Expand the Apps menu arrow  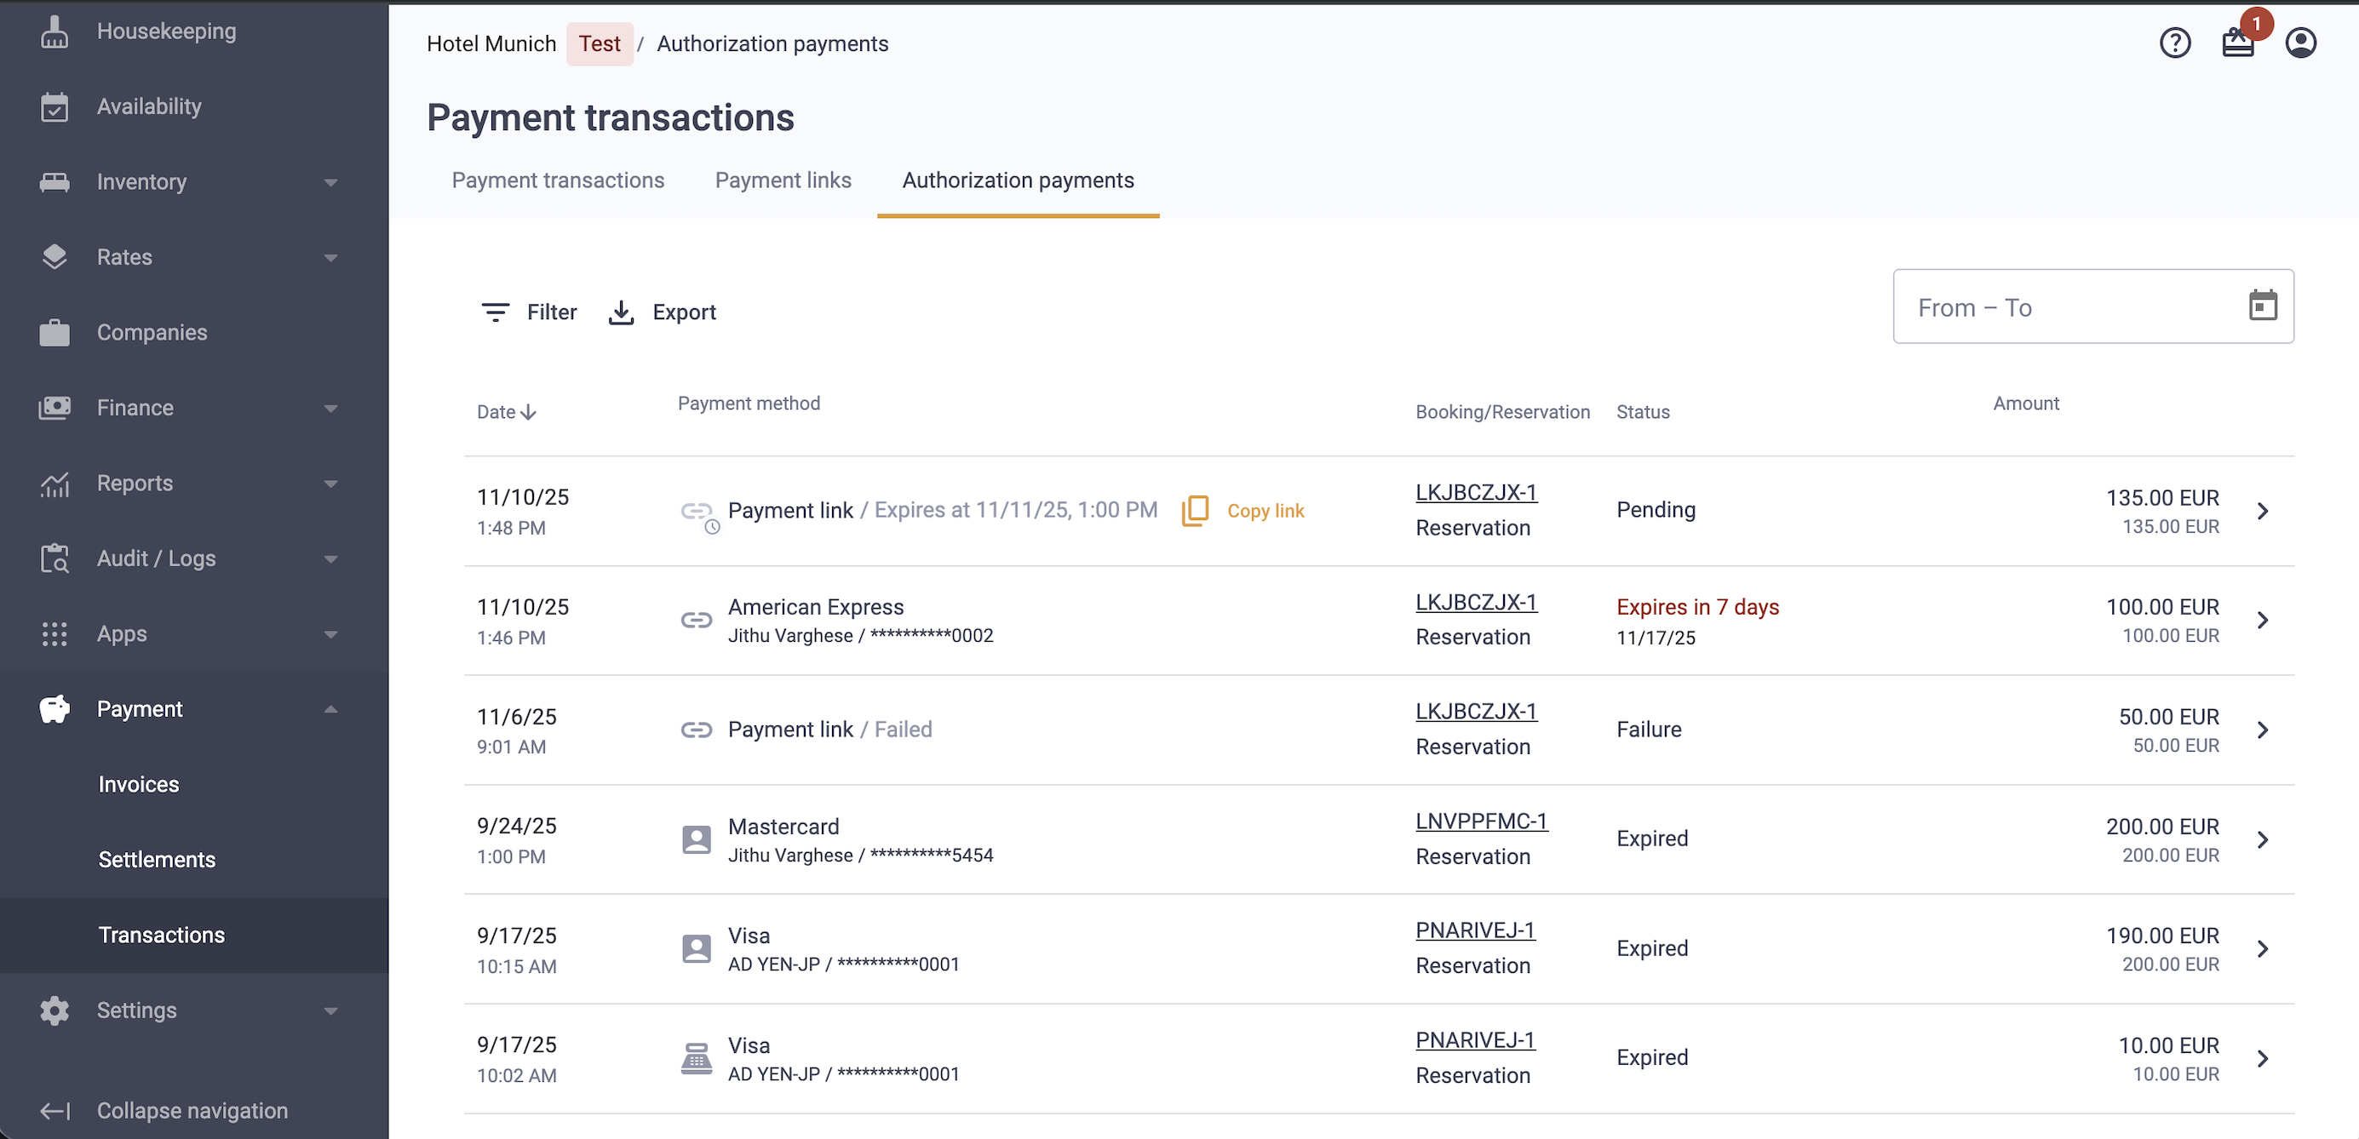330,633
